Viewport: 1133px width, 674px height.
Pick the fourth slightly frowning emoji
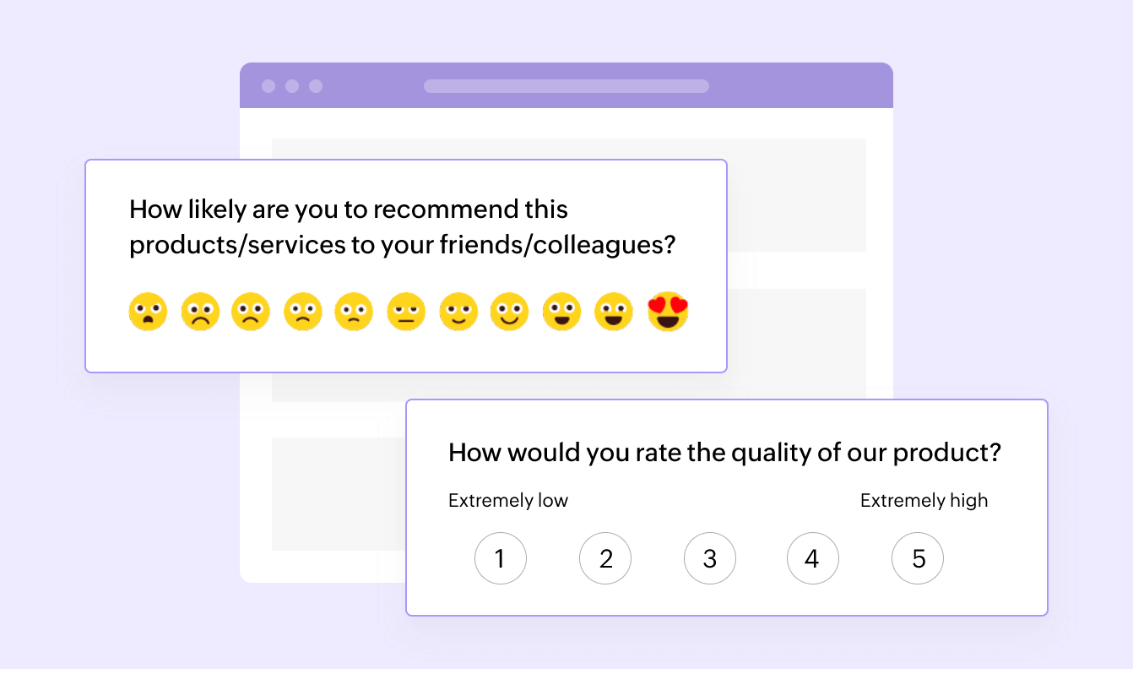pos(303,312)
